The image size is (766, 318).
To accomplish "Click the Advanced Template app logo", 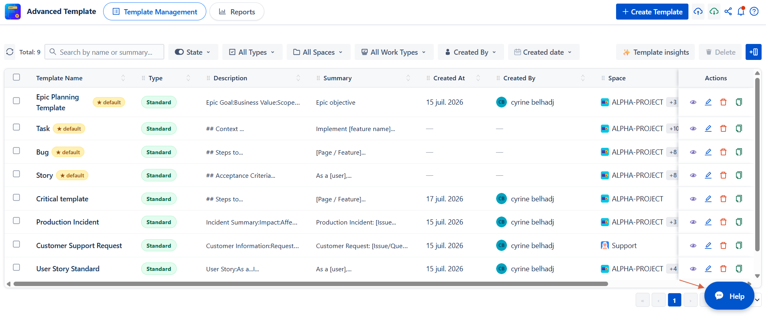I will click(x=13, y=12).
